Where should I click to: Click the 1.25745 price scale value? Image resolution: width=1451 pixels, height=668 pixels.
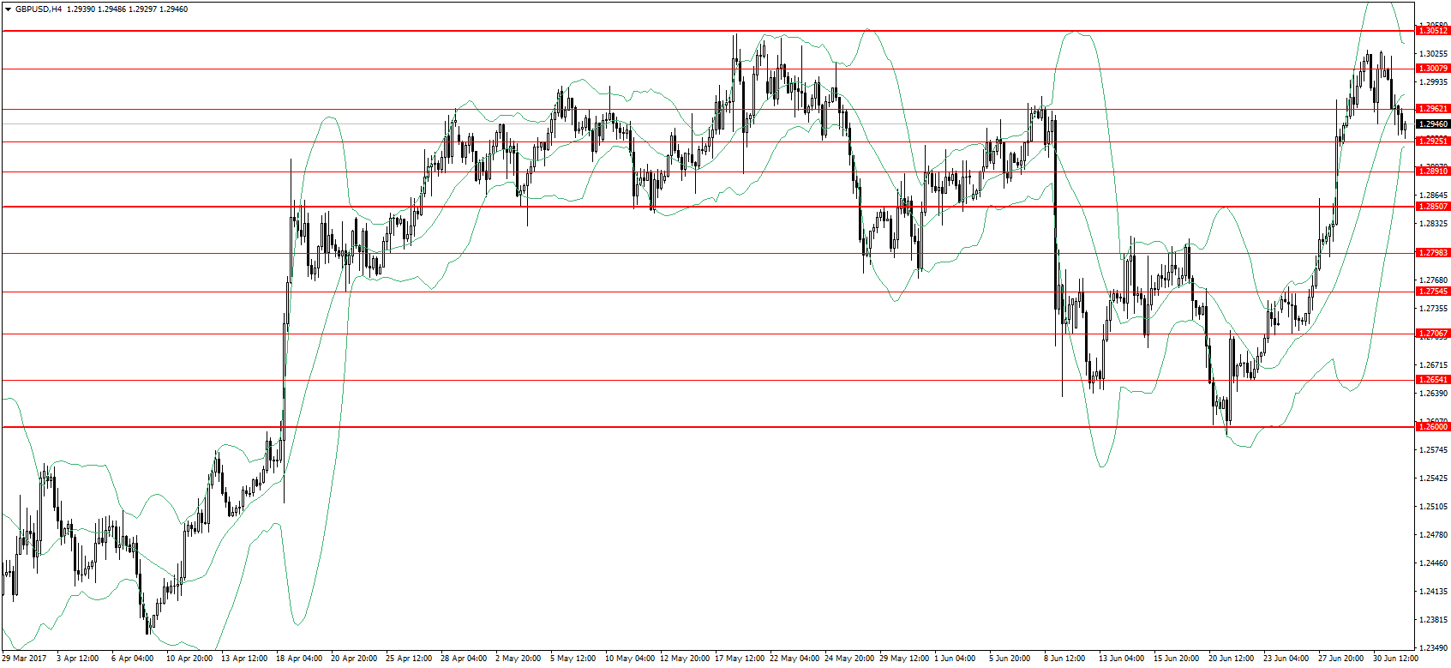point(1434,450)
